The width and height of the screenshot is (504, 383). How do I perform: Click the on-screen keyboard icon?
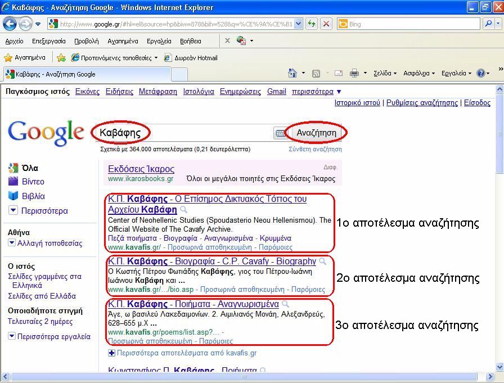tap(280, 133)
